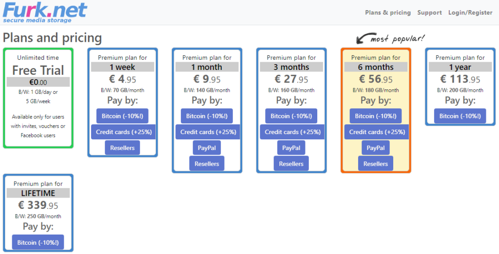Click the Unlimited time label
The height and width of the screenshot is (254, 499).
click(38, 58)
